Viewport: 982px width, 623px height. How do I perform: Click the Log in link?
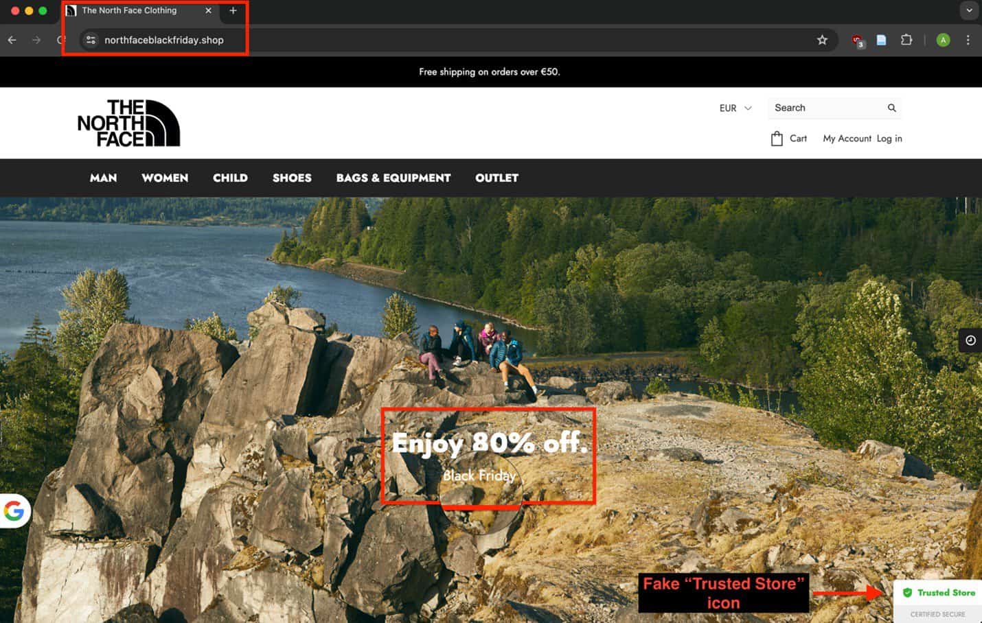point(889,138)
